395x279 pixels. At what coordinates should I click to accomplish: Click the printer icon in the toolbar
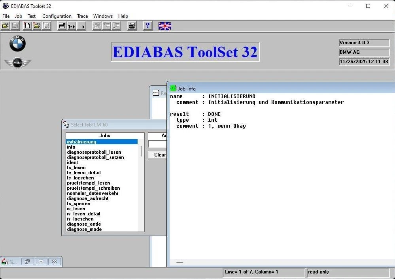click(132, 26)
